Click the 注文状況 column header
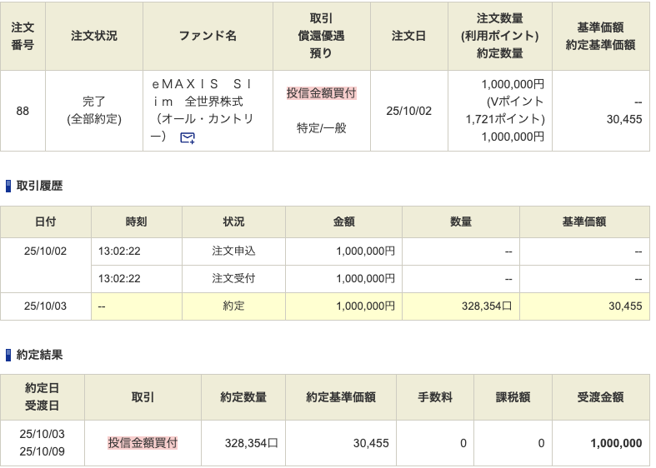 coord(94,37)
